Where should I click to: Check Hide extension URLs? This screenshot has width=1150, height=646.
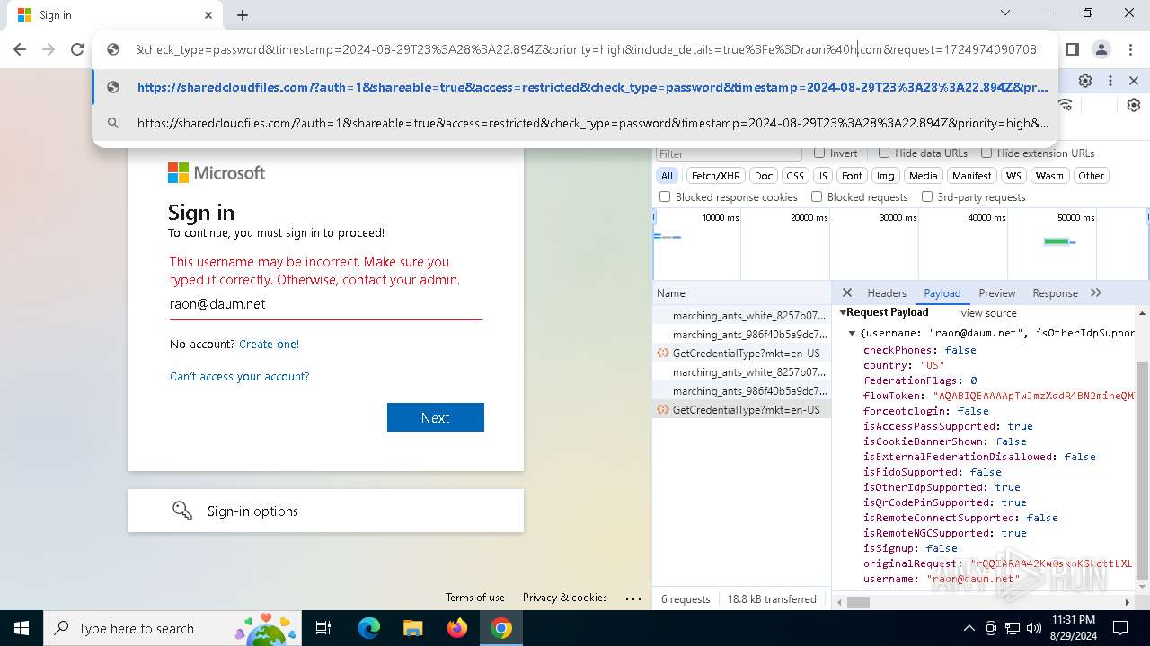click(986, 153)
